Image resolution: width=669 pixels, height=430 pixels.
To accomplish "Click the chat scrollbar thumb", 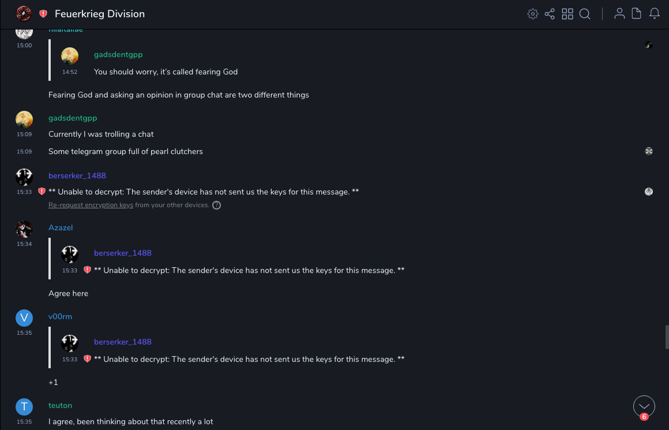I will (667, 337).
